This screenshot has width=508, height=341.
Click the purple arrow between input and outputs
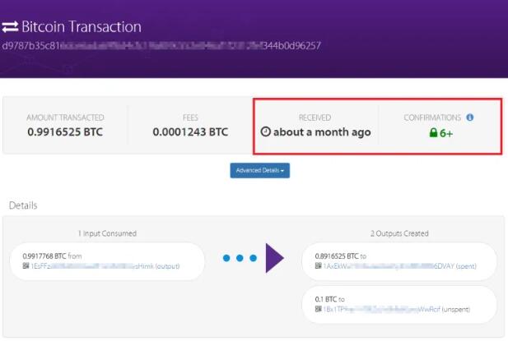point(275,258)
